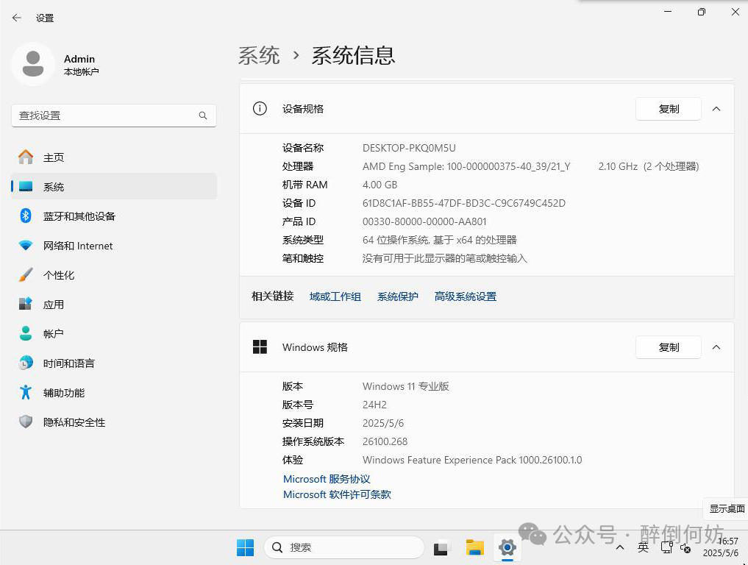Copy the 设备规格 details
This screenshot has width=748, height=565.
click(x=668, y=109)
